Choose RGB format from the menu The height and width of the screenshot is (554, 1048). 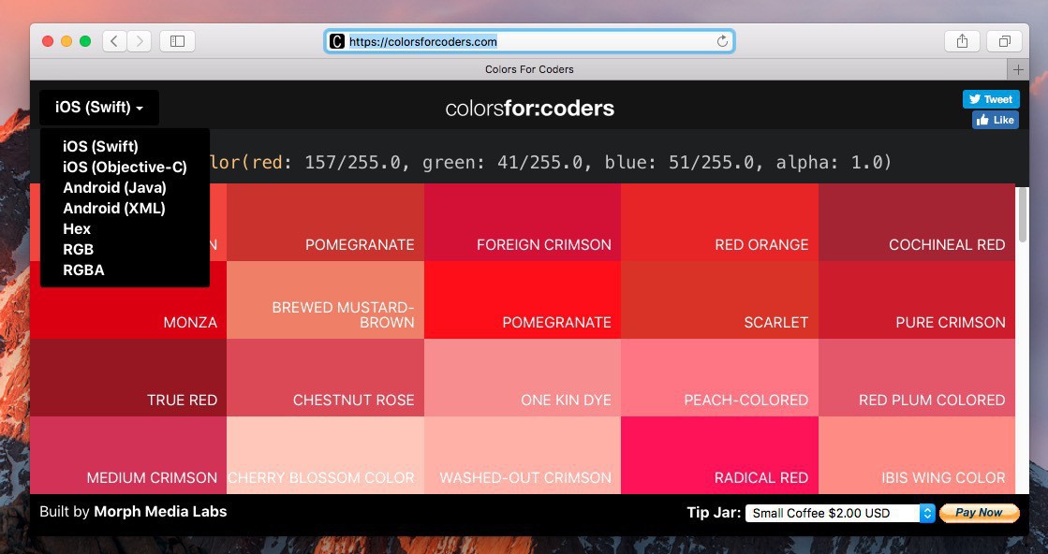coord(78,250)
